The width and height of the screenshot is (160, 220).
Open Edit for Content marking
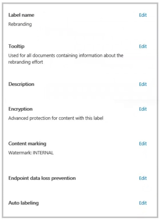pos(143,144)
